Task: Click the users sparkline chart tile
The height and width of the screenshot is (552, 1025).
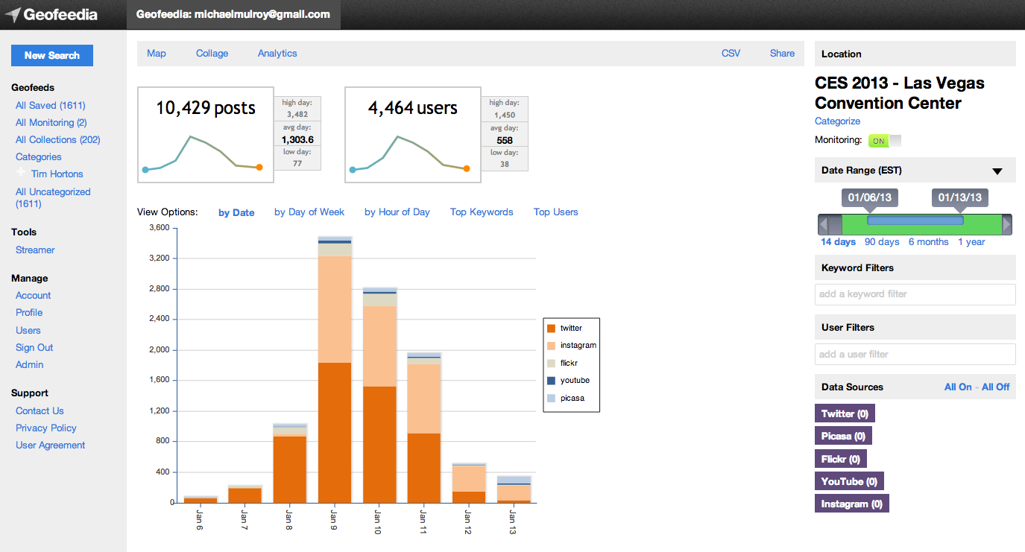Action: (412, 135)
